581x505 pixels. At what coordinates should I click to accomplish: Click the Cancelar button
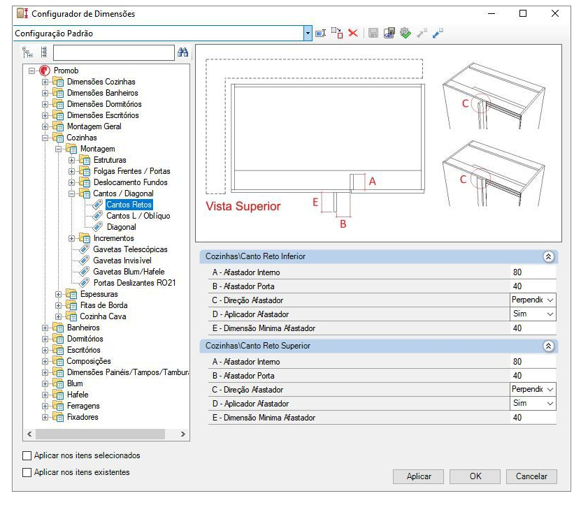(531, 476)
